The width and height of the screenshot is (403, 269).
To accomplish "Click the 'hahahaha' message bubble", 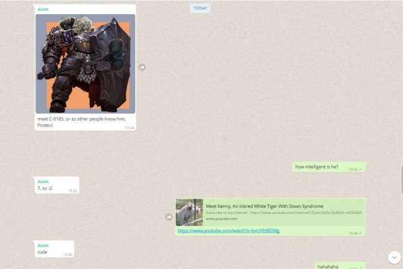I will coord(328,266).
